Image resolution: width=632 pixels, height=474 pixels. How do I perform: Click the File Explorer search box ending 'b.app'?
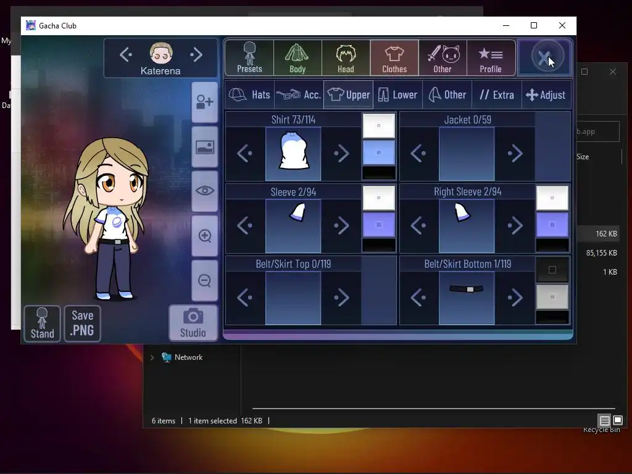click(597, 131)
